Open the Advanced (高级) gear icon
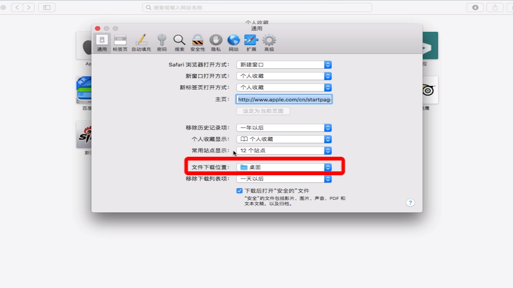 tap(269, 43)
